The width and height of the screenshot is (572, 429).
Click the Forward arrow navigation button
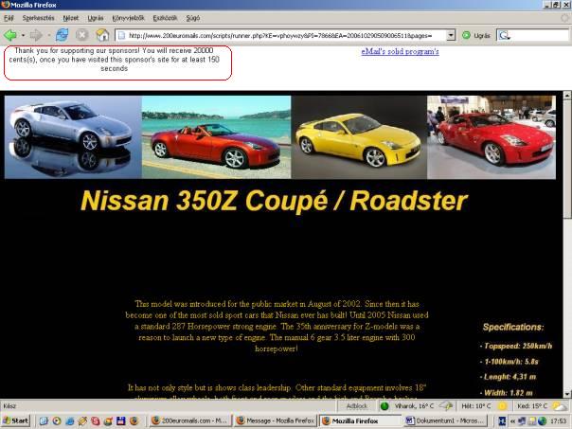[x=38, y=35]
